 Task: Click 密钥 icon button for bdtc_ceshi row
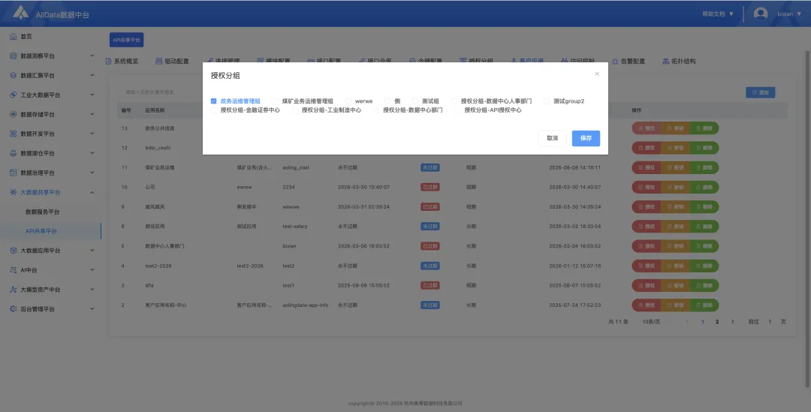coord(676,148)
